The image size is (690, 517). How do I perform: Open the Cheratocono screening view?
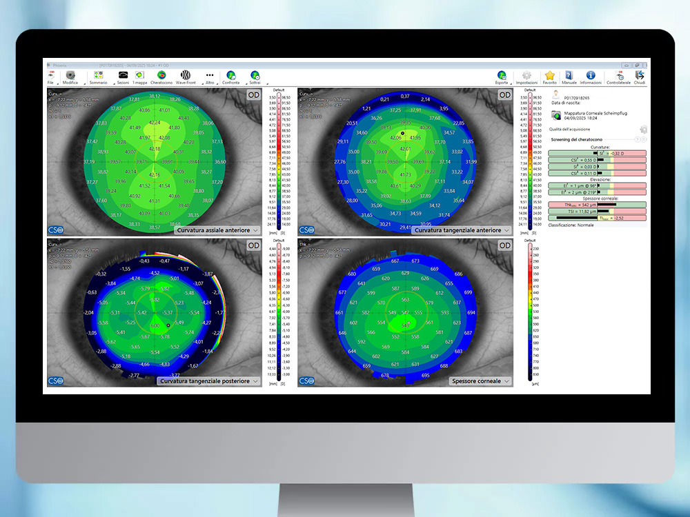(161, 76)
